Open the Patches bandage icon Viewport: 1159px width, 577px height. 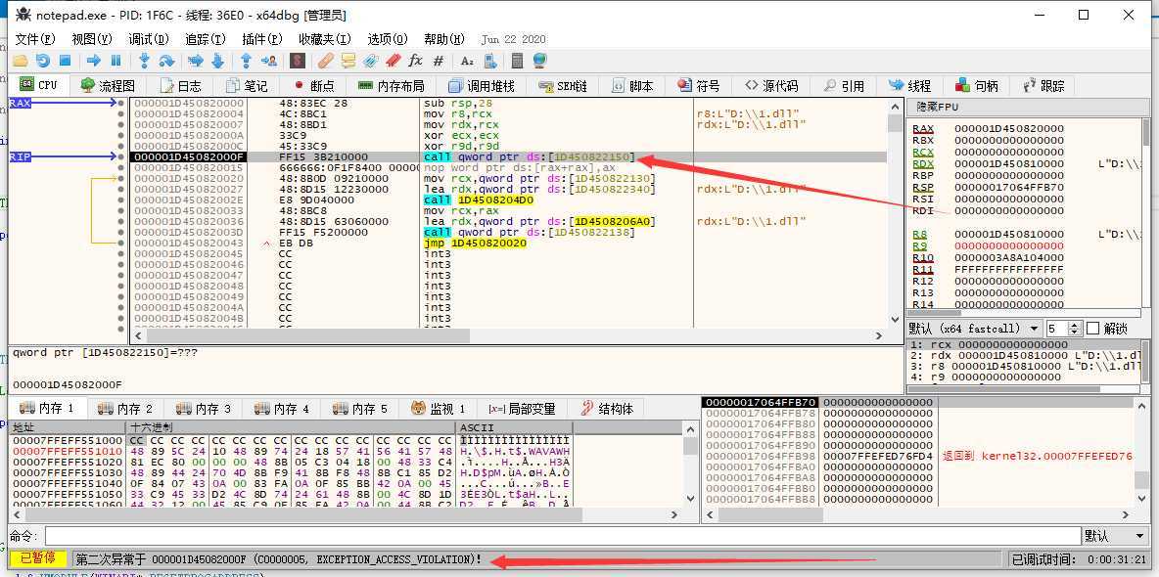pos(326,62)
